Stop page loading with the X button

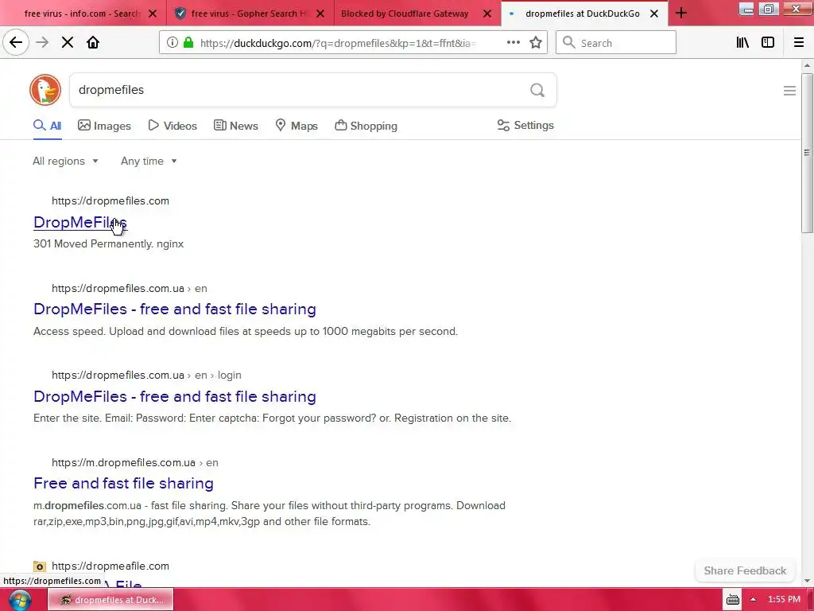(68, 43)
